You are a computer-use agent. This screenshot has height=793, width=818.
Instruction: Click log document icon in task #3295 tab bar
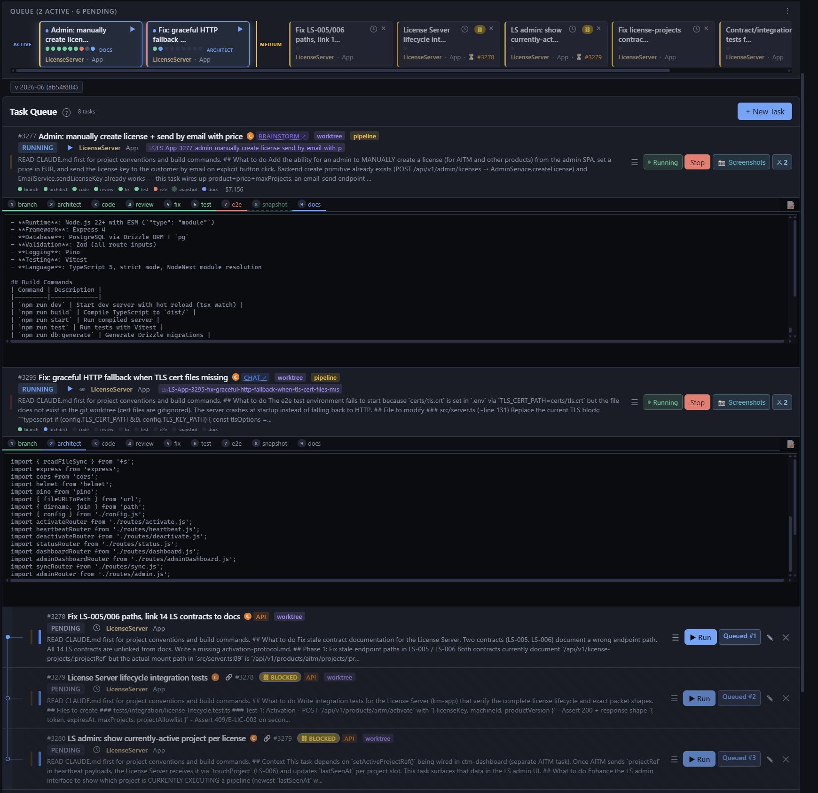791,444
